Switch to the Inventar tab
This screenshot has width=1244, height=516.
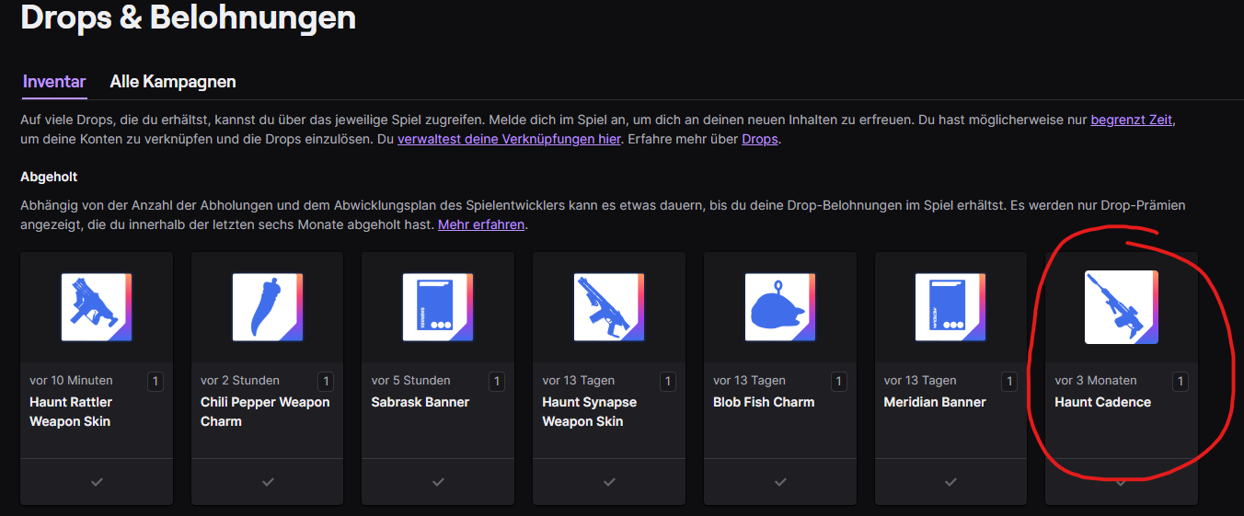pos(54,82)
